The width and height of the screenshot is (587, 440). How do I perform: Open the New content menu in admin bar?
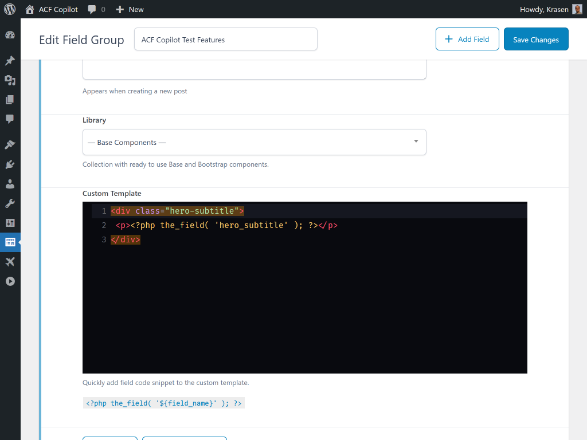pos(130,9)
